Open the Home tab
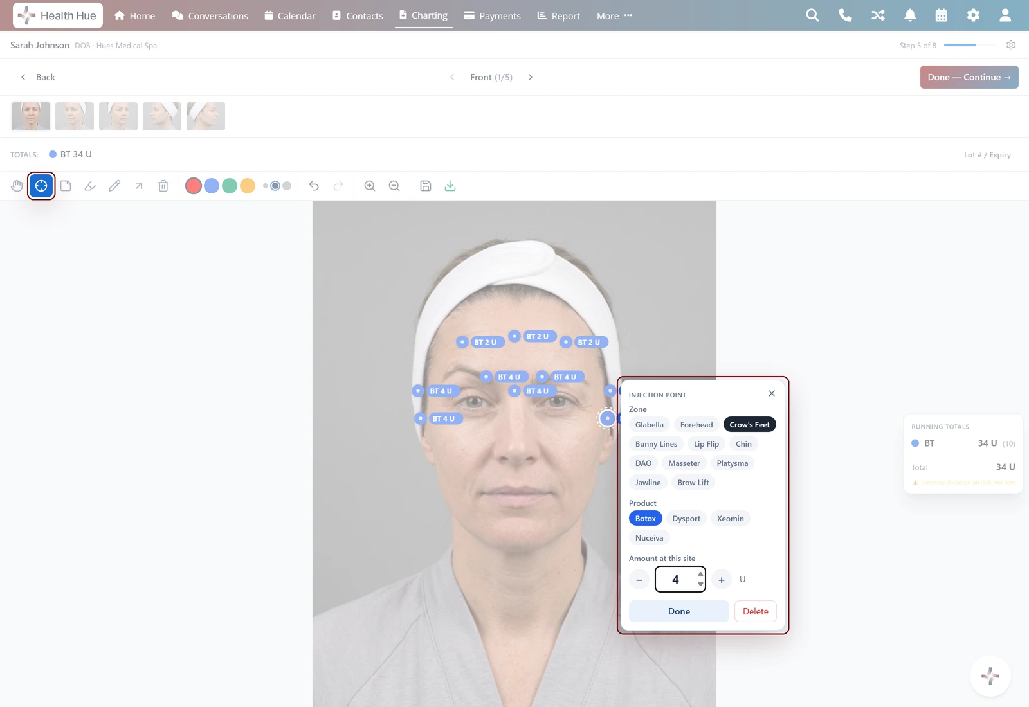Viewport: 1029px width, 707px height. click(134, 15)
